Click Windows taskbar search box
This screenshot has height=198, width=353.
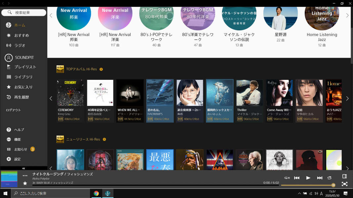click(50, 193)
